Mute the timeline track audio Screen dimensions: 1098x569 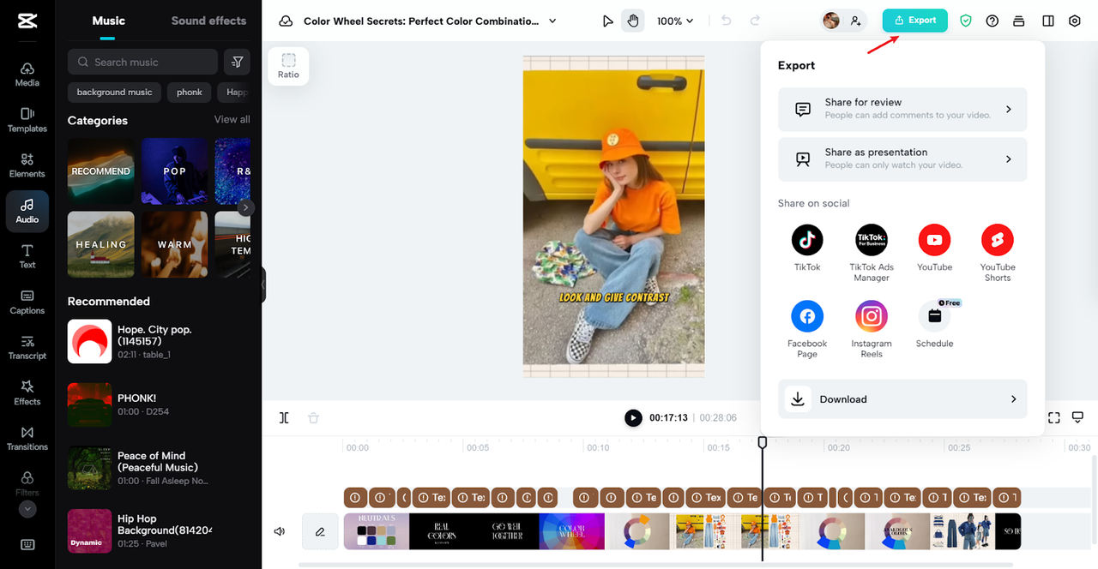(280, 531)
